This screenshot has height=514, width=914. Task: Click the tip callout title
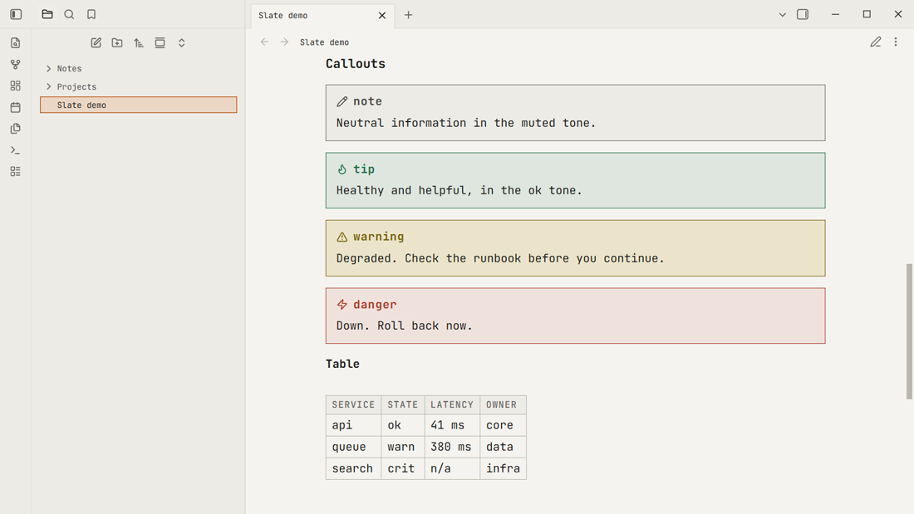coord(364,169)
